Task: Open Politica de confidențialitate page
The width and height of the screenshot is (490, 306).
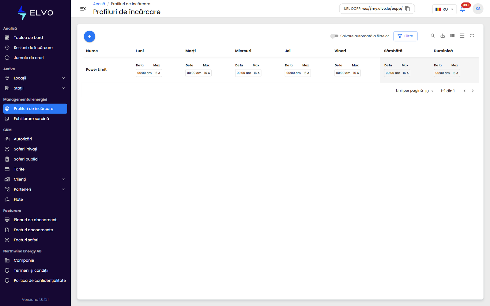Action: pyautogui.click(x=35, y=281)
